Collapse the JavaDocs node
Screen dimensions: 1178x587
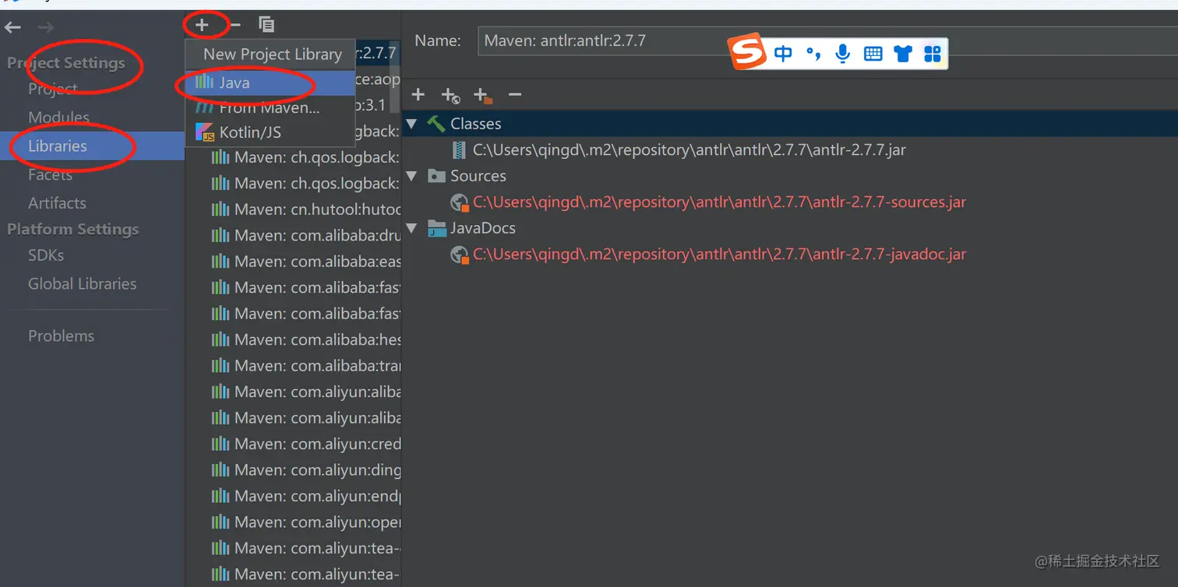411,228
